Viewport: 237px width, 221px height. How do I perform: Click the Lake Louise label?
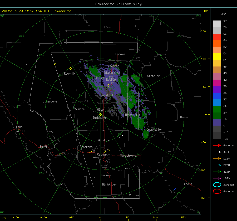coord(20,129)
